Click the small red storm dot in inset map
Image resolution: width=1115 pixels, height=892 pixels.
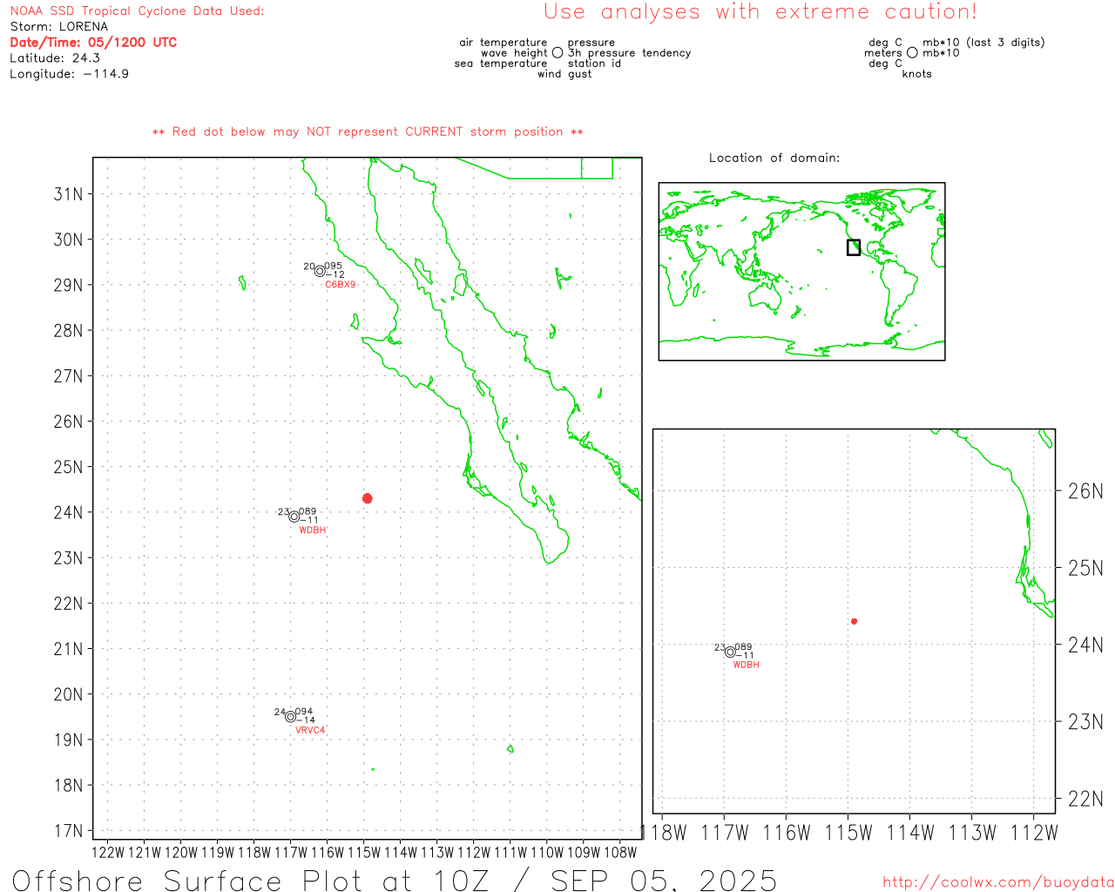coord(855,621)
